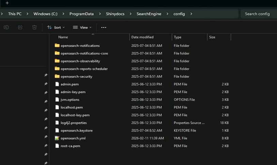
Task: Click the opensearch-security folder name
Action: tap(77, 76)
